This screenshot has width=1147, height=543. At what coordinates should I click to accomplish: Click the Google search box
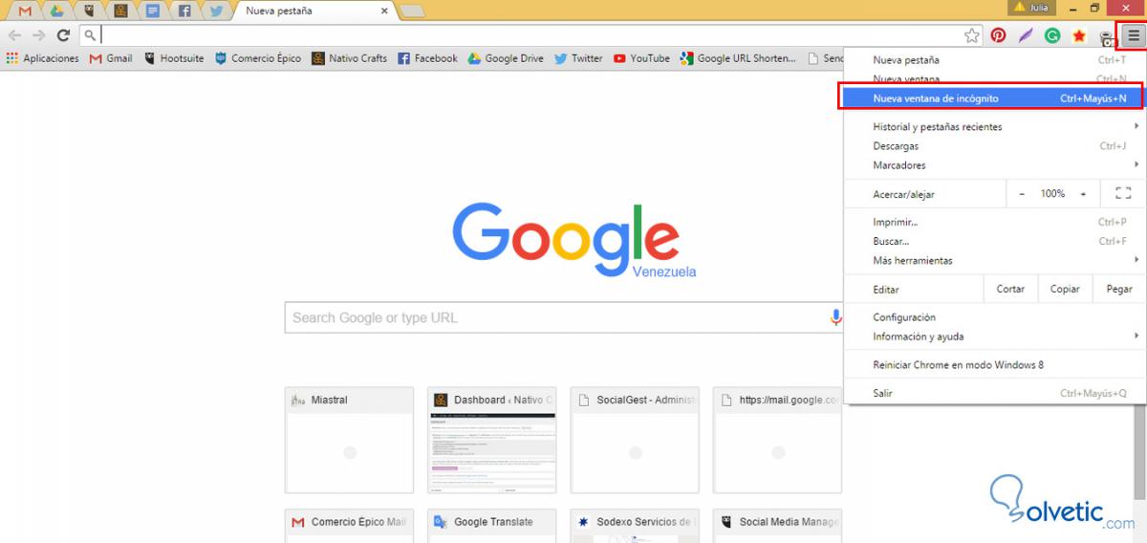(x=564, y=317)
